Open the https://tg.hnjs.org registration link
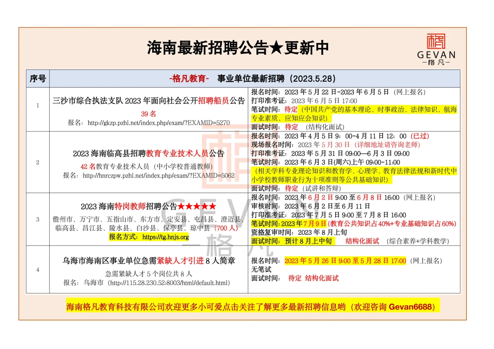The height and width of the screenshot is (349, 494). (166, 237)
